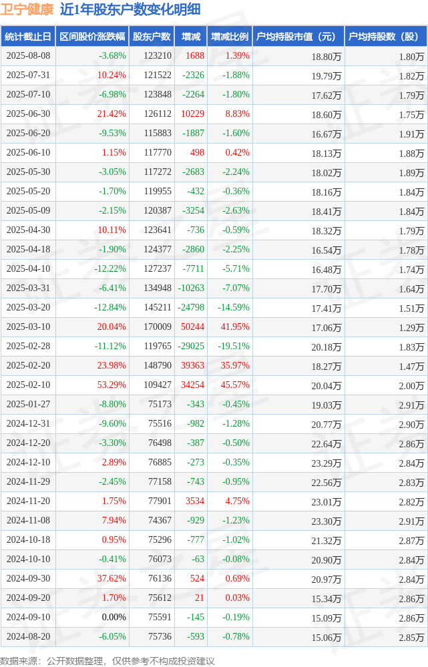Click the change value -29025
The height and width of the screenshot is (667, 428).
pos(190,347)
